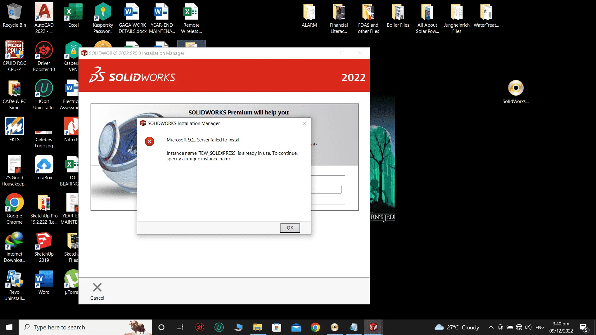Launch Google Chrome desktop shortcut

[14, 209]
